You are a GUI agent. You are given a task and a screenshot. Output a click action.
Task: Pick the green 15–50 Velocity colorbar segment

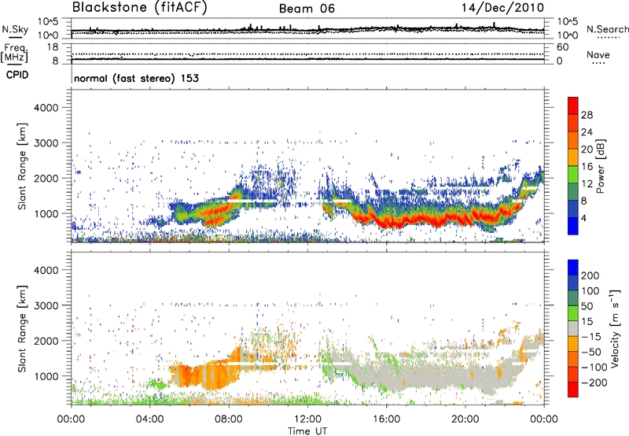click(x=573, y=313)
